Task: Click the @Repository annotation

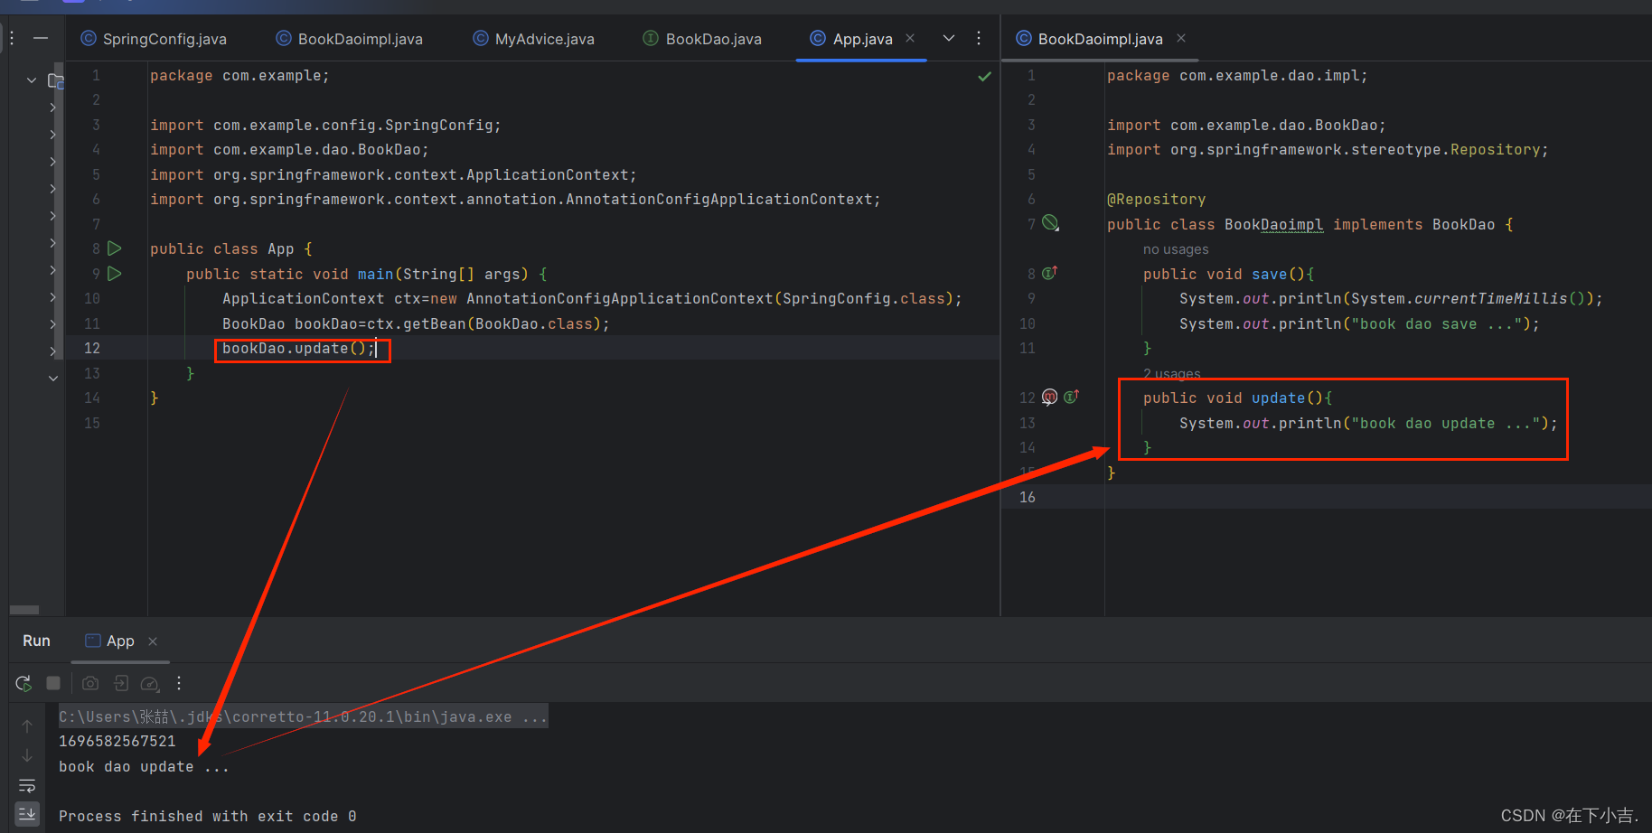Action: [1156, 200]
